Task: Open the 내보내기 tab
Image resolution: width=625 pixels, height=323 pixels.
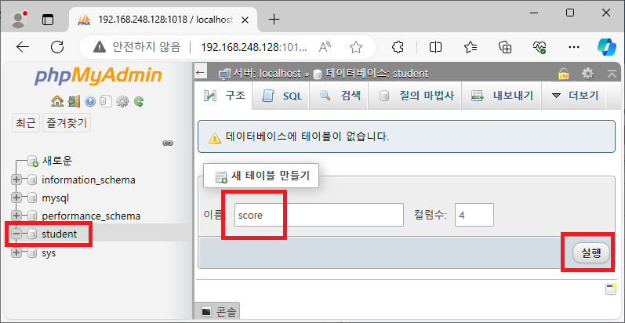Action: point(501,96)
